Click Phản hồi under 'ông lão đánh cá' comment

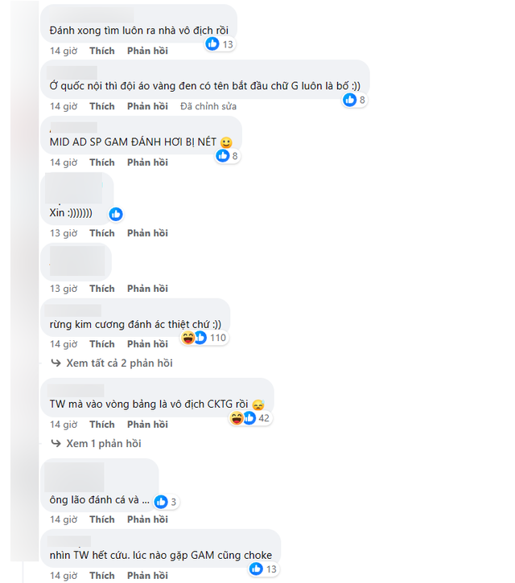pyautogui.click(x=147, y=519)
